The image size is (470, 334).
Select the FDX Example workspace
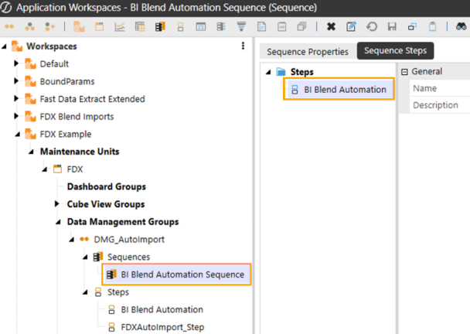66,134
